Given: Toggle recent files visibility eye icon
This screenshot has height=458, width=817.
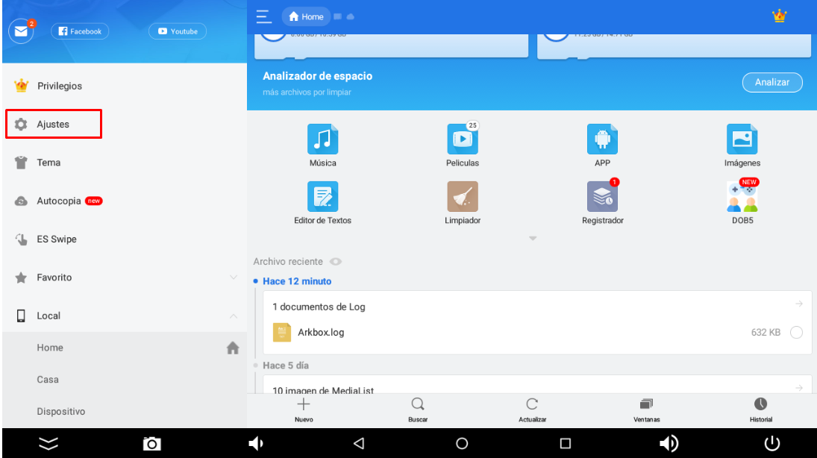Looking at the screenshot, I should [x=336, y=262].
